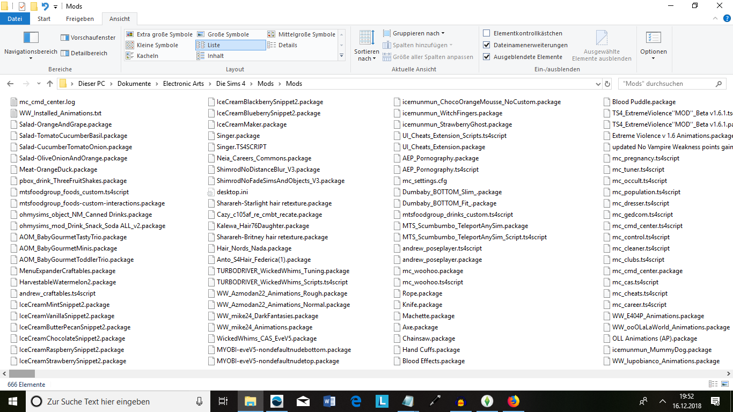The image size is (733, 412).
Task: Click the new folder icon in title bar
Action: (34, 6)
